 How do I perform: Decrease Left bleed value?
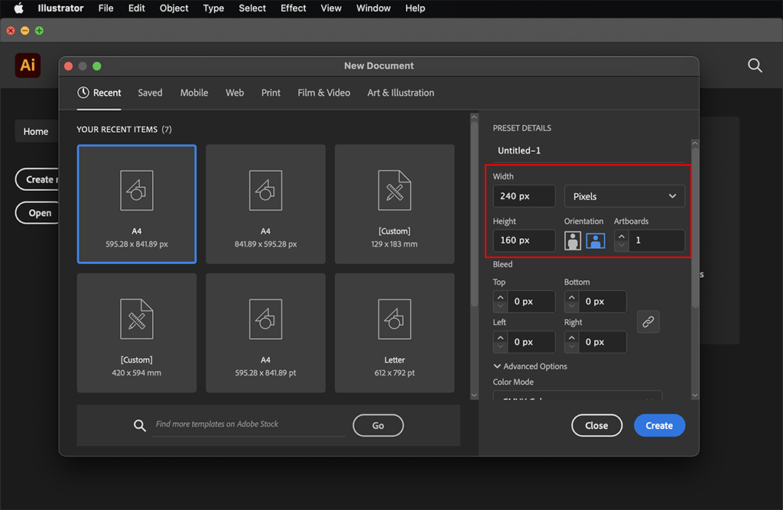click(x=500, y=347)
